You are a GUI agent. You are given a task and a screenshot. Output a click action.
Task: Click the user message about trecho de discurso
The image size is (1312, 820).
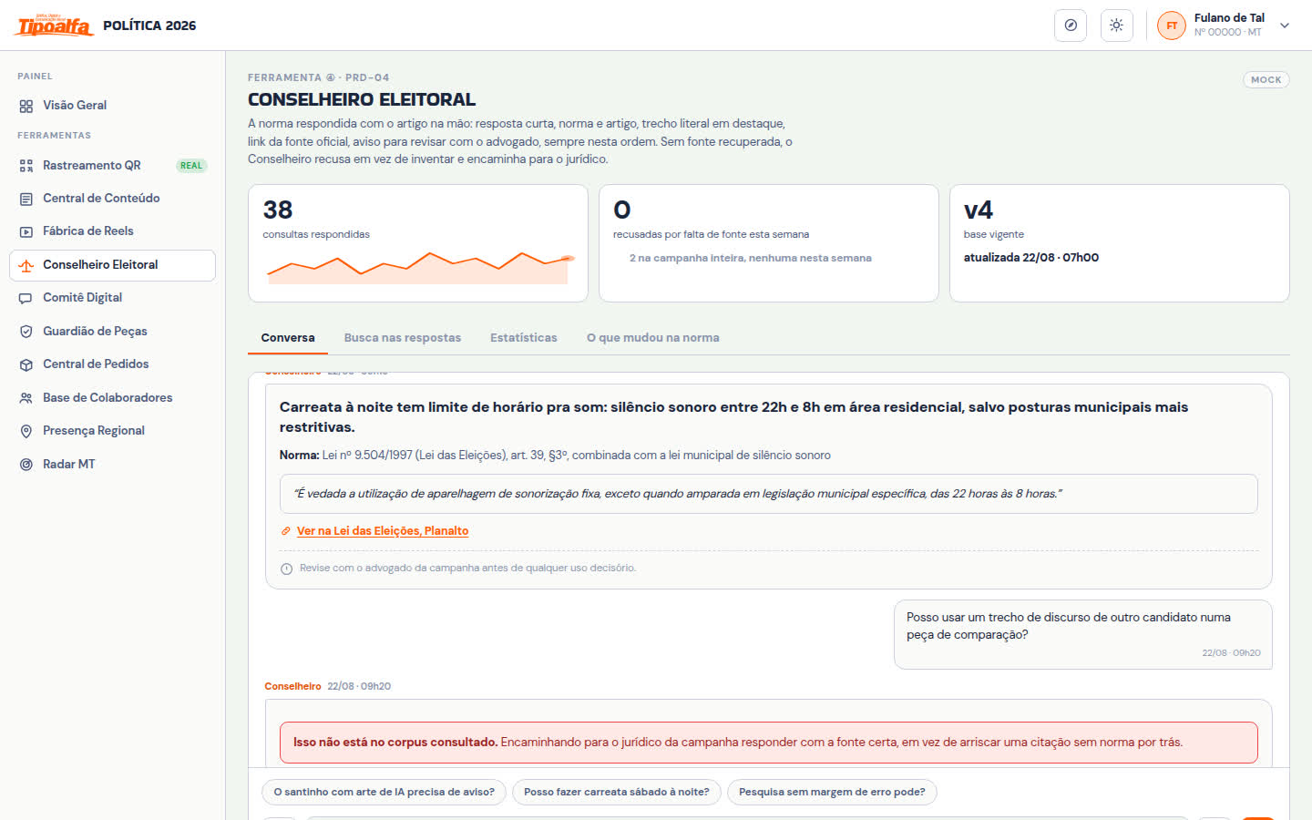pos(1083,634)
